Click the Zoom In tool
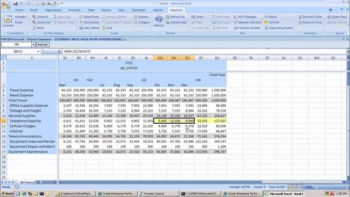 click(x=40, y=17)
